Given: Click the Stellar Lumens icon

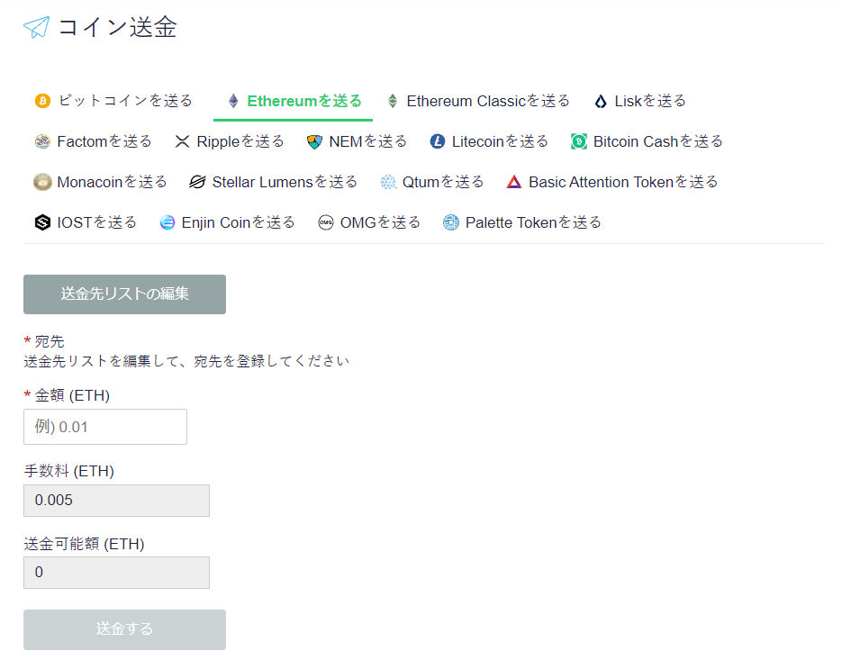Looking at the screenshot, I should [197, 182].
